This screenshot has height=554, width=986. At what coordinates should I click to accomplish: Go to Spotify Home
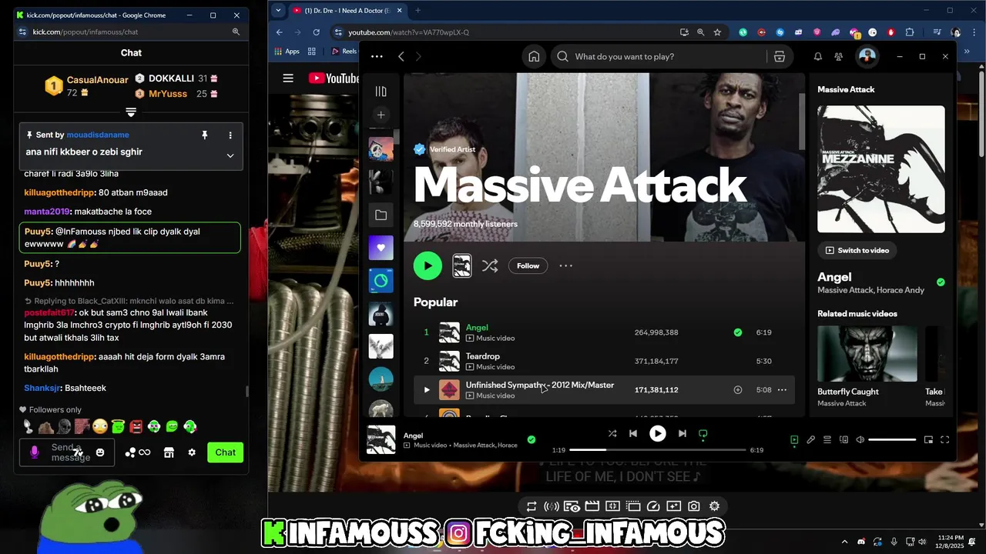pos(534,56)
